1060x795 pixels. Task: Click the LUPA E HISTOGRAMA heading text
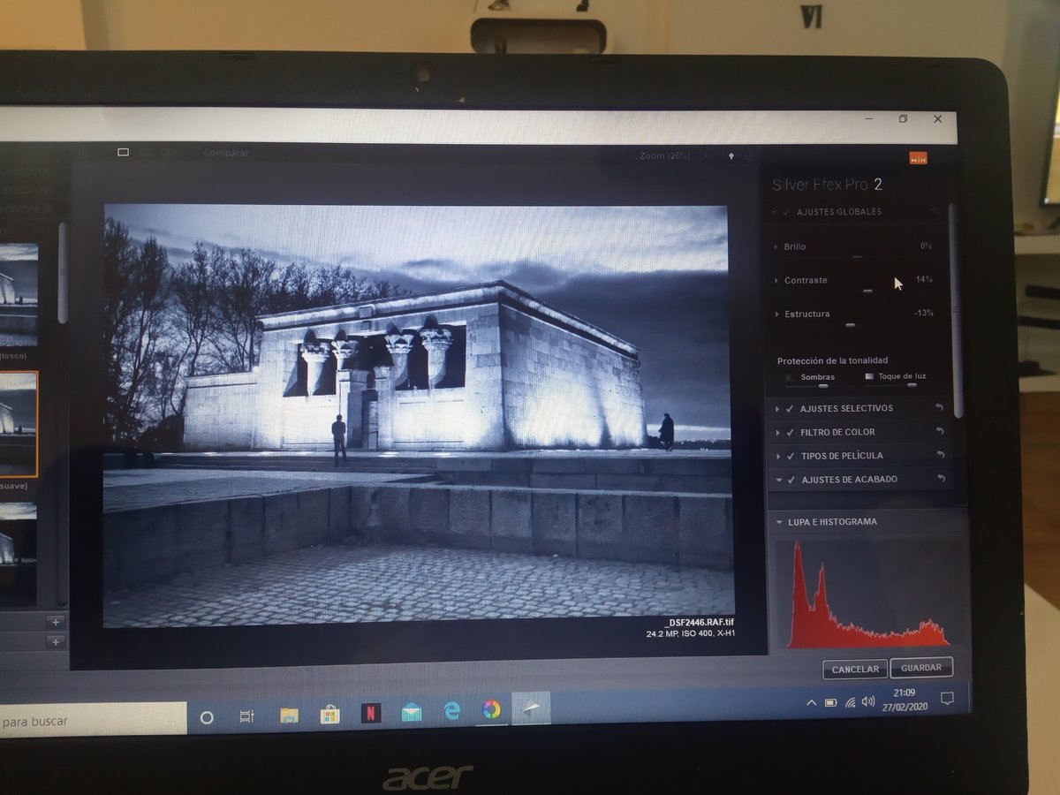pos(832,522)
